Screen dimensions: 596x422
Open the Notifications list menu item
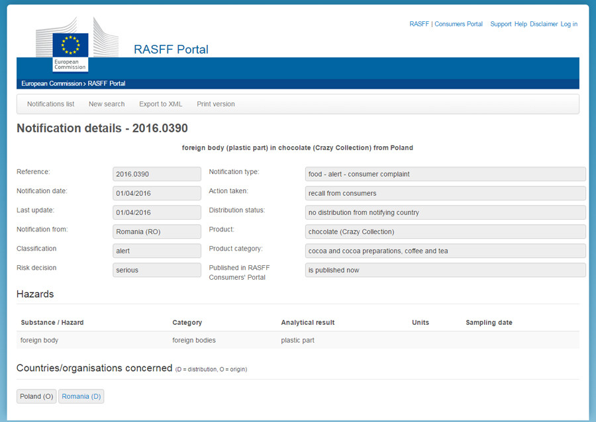[50, 104]
